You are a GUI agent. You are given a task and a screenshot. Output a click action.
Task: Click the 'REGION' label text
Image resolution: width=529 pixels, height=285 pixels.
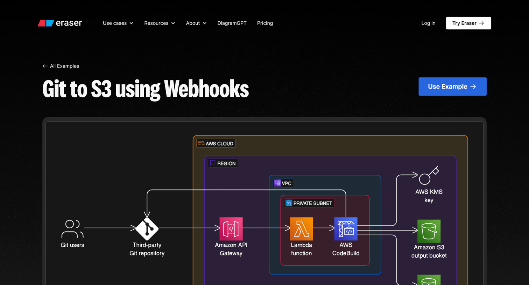point(226,164)
